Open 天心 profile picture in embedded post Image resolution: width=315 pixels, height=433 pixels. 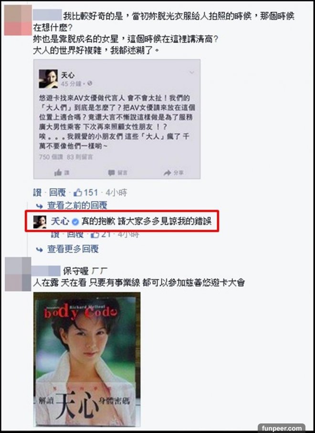(48, 79)
